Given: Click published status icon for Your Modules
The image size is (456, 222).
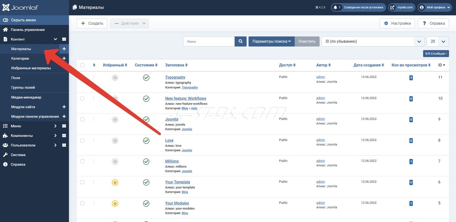Looking at the screenshot, I should pyautogui.click(x=146, y=203).
